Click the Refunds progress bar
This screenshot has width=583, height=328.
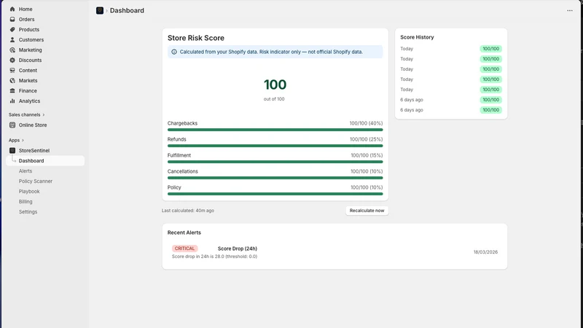(275, 146)
